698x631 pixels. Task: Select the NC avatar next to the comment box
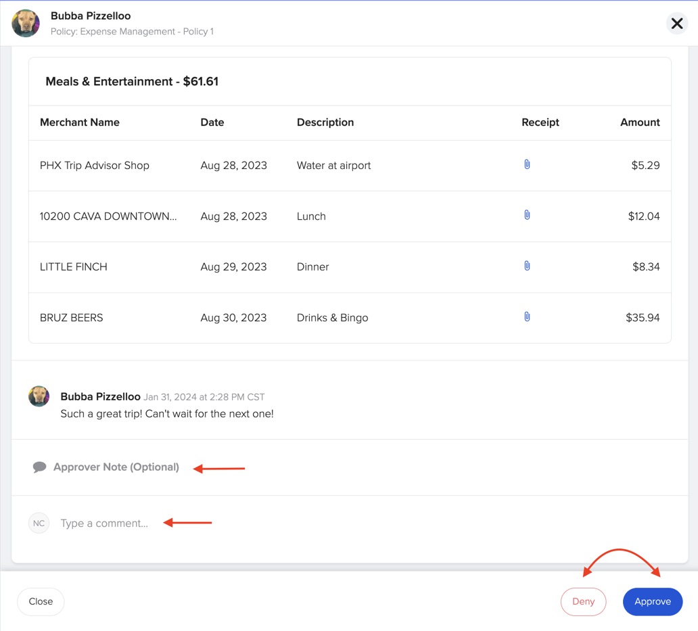pyautogui.click(x=39, y=523)
